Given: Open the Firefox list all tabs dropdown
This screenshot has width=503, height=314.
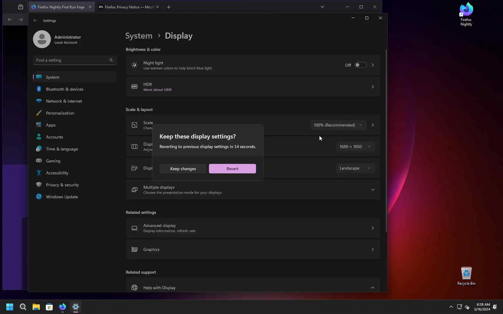Looking at the screenshot, I should coord(322,7).
